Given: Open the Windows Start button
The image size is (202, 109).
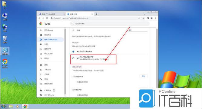Looking at the screenshot, I should coord(3,106).
